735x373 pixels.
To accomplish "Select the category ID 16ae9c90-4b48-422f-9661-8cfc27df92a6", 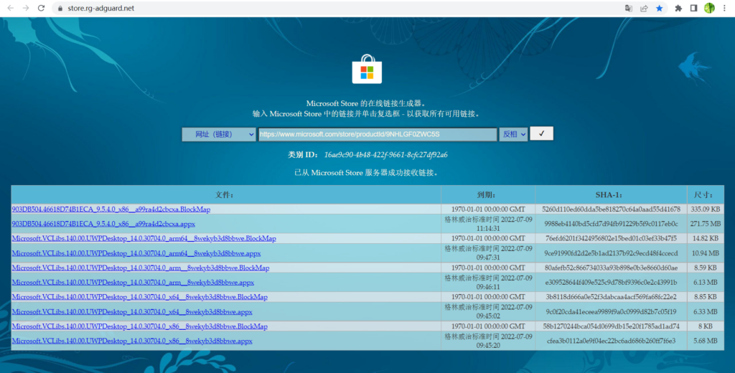I will (385, 155).
